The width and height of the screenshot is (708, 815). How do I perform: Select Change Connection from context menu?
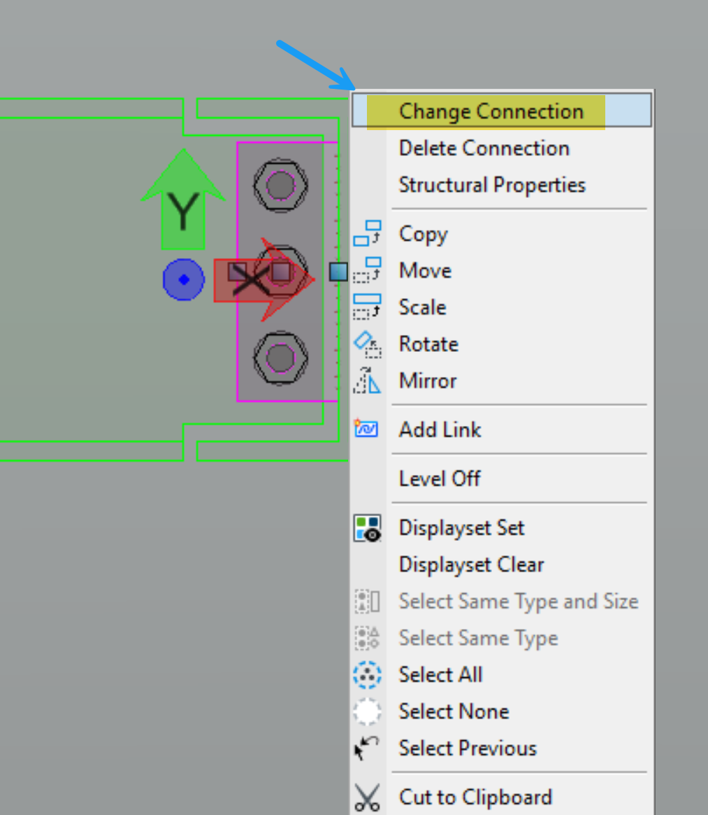pyautogui.click(x=502, y=111)
